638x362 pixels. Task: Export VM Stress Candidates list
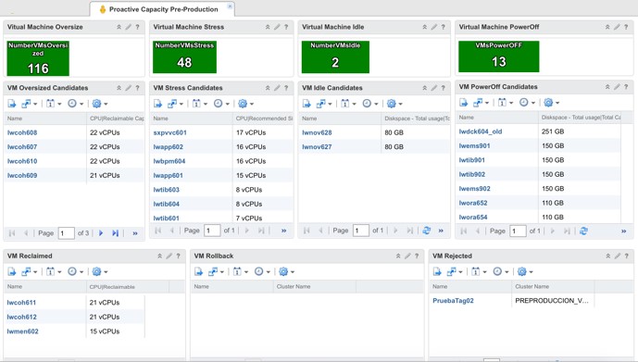point(157,104)
